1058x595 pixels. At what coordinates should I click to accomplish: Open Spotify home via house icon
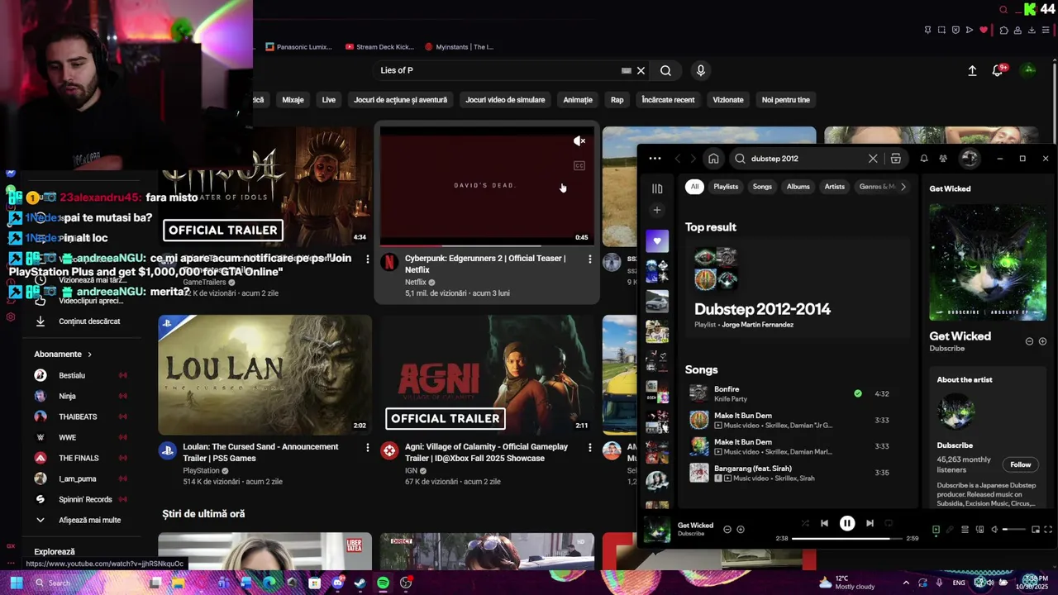pos(713,159)
